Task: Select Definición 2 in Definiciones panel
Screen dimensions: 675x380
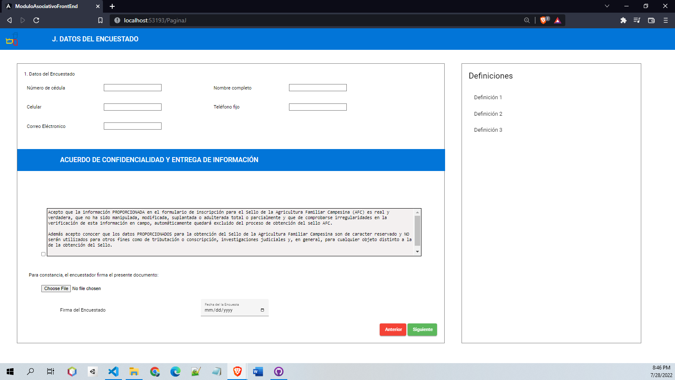Action: pos(488,114)
